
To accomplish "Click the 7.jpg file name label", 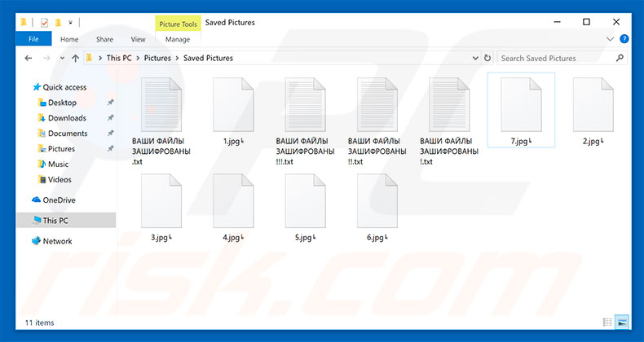I will [521, 142].
